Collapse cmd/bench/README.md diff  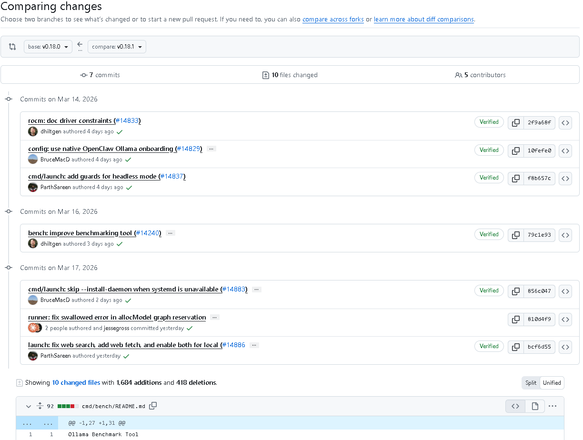pyautogui.click(x=29, y=406)
